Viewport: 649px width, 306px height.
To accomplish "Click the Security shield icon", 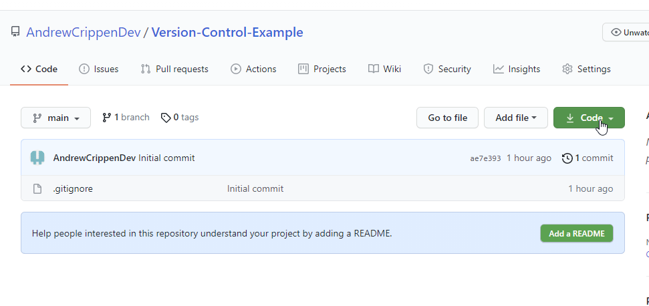I will [x=428, y=69].
